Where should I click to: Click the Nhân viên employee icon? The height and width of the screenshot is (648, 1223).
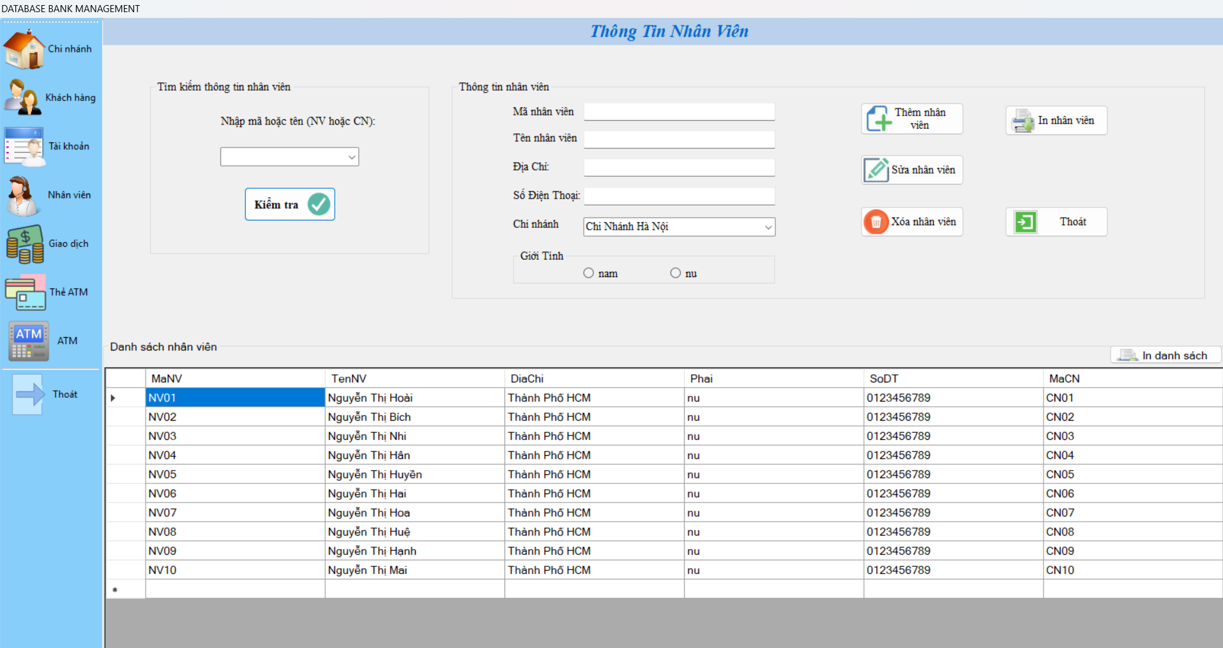23,195
